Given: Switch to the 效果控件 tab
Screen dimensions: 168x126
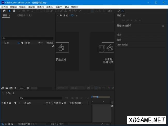Looking at the screenshot, I should pyautogui.click(x=24, y=15).
